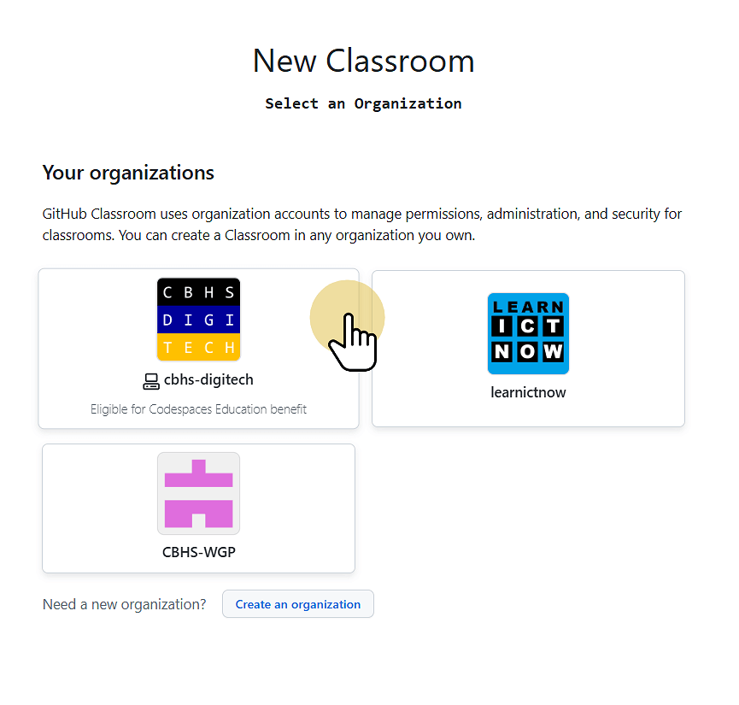Click the Select an Organization subtitle
The height and width of the screenshot is (705, 739).
coord(363,103)
